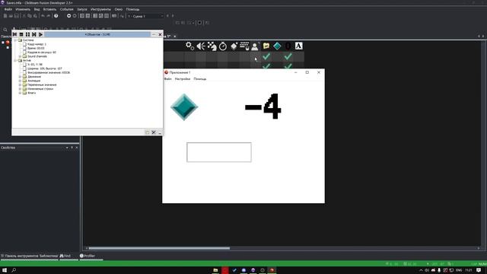The width and height of the screenshot is (487, 274).
Task: Open Помощь menu in Приложение 1 window
Action: (x=200, y=79)
